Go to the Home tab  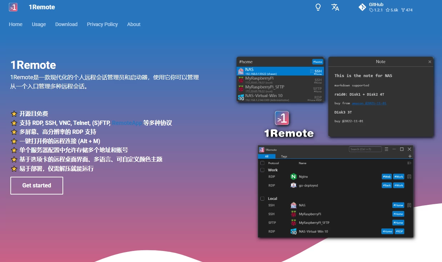[16, 24]
